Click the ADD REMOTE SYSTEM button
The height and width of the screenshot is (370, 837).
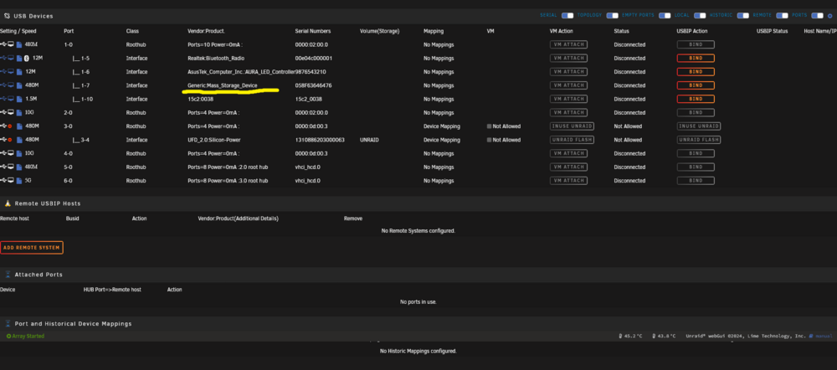click(x=32, y=248)
